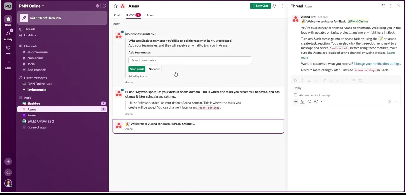Open Threads in sidebar
The height and width of the screenshot is (195, 406).
62,29
